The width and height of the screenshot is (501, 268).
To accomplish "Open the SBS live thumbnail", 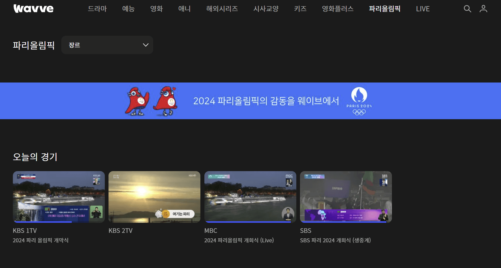I will tap(346, 197).
